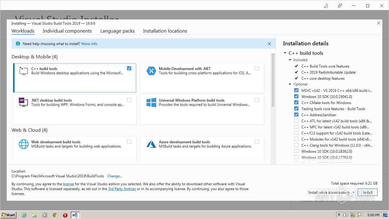This screenshot has width=389, height=219.
Task: Open File Explorer from the taskbar
Action: click(34, 215)
